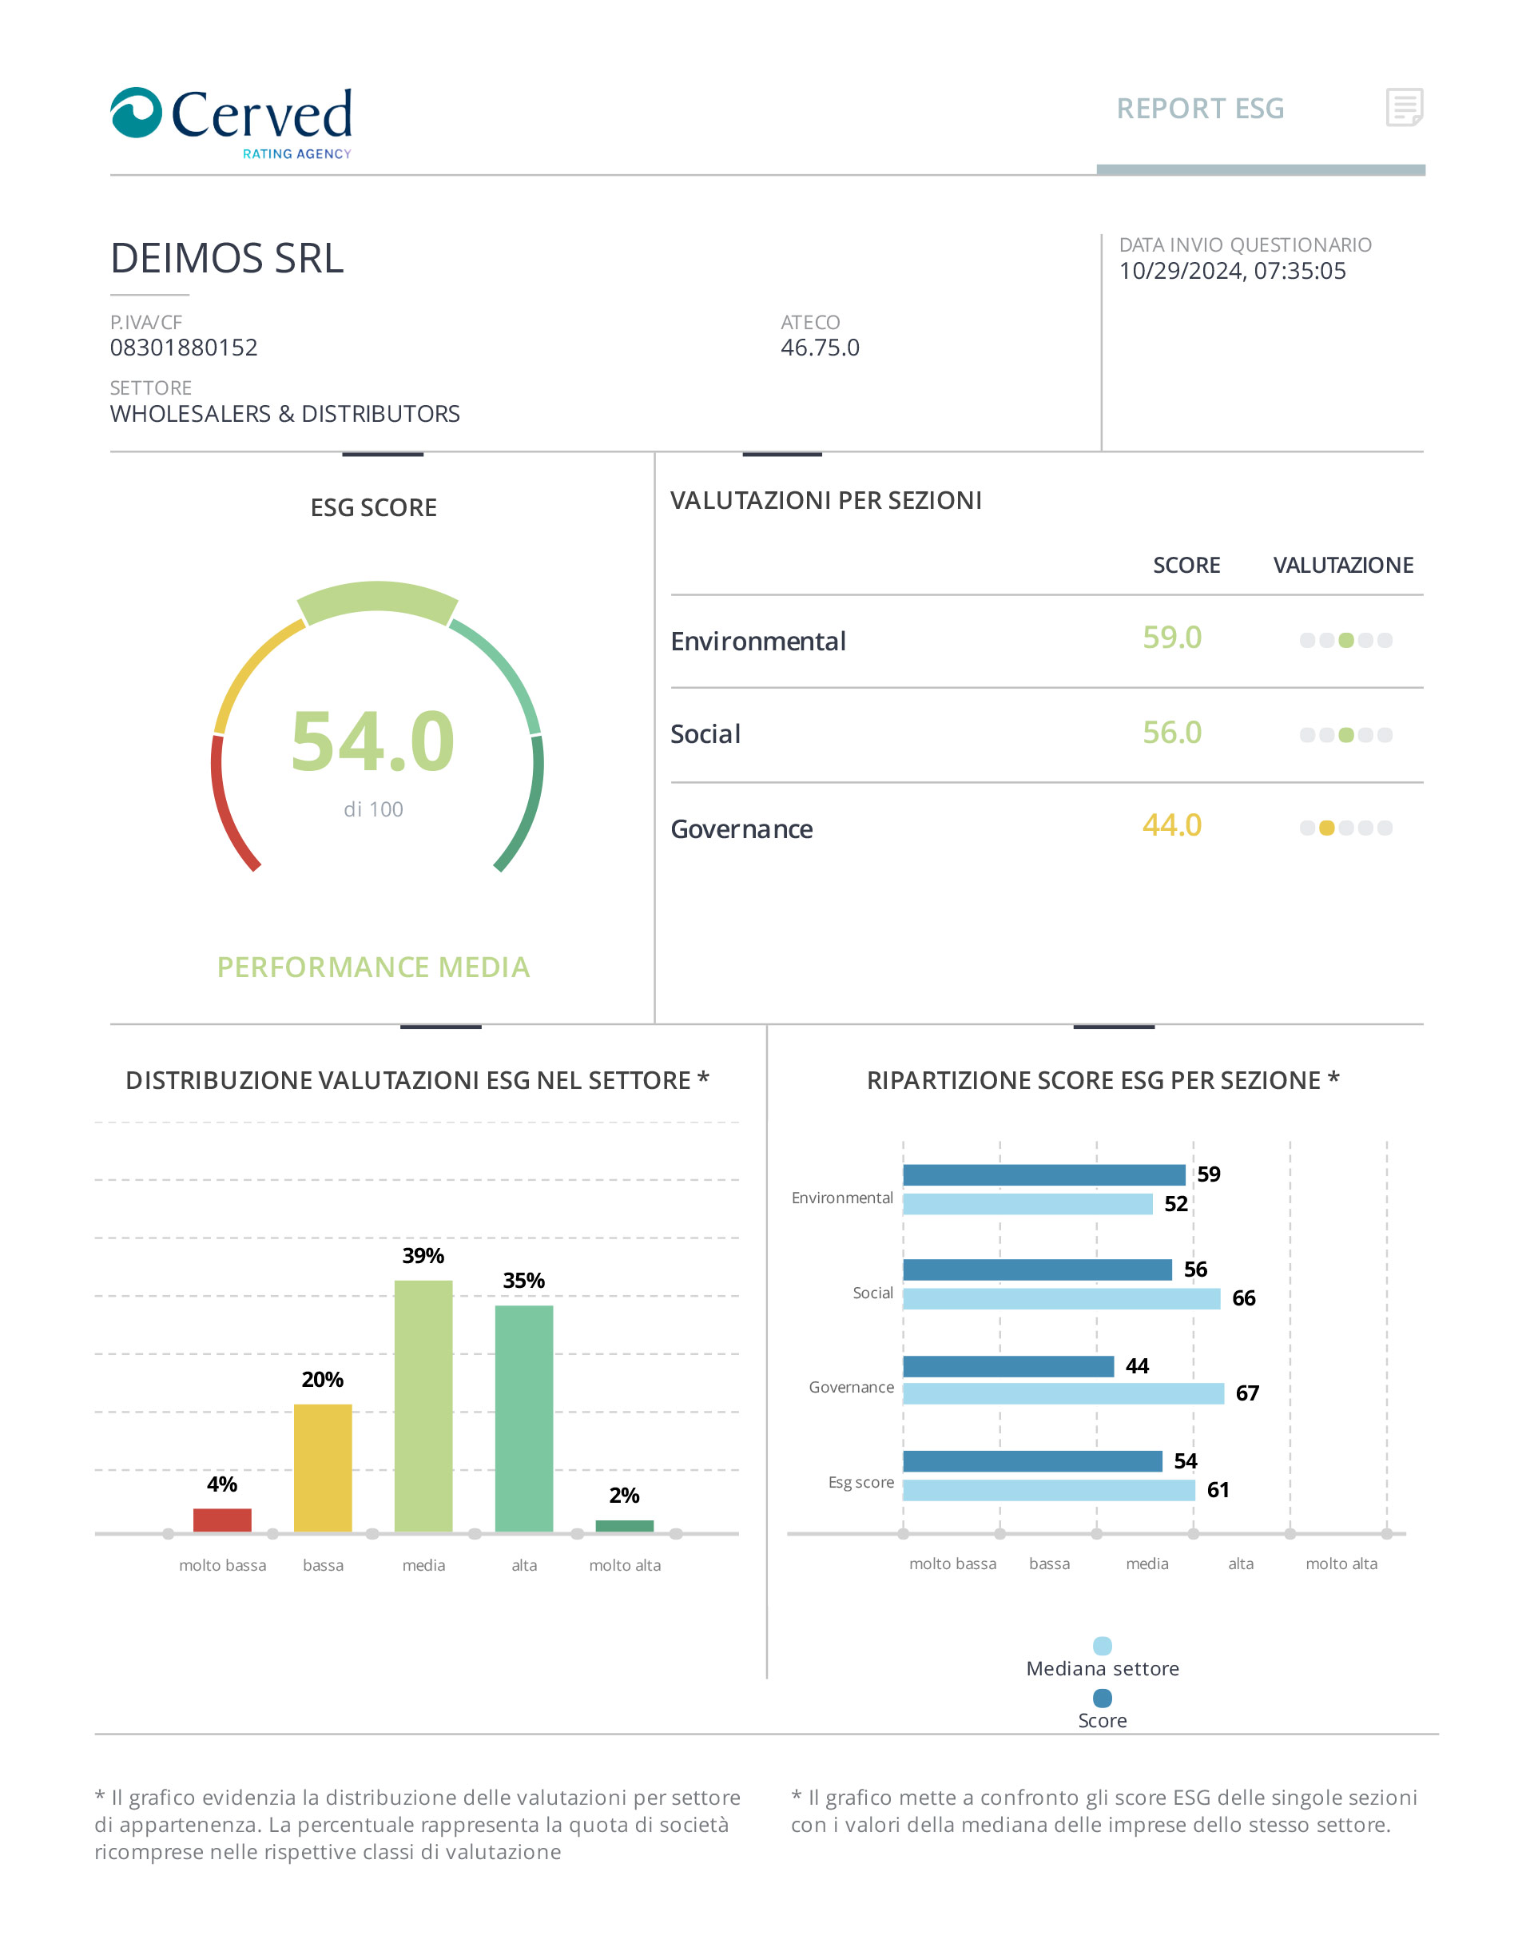
Task: Click the Mediana settore legend marker
Action: (x=1103, y=1646)
